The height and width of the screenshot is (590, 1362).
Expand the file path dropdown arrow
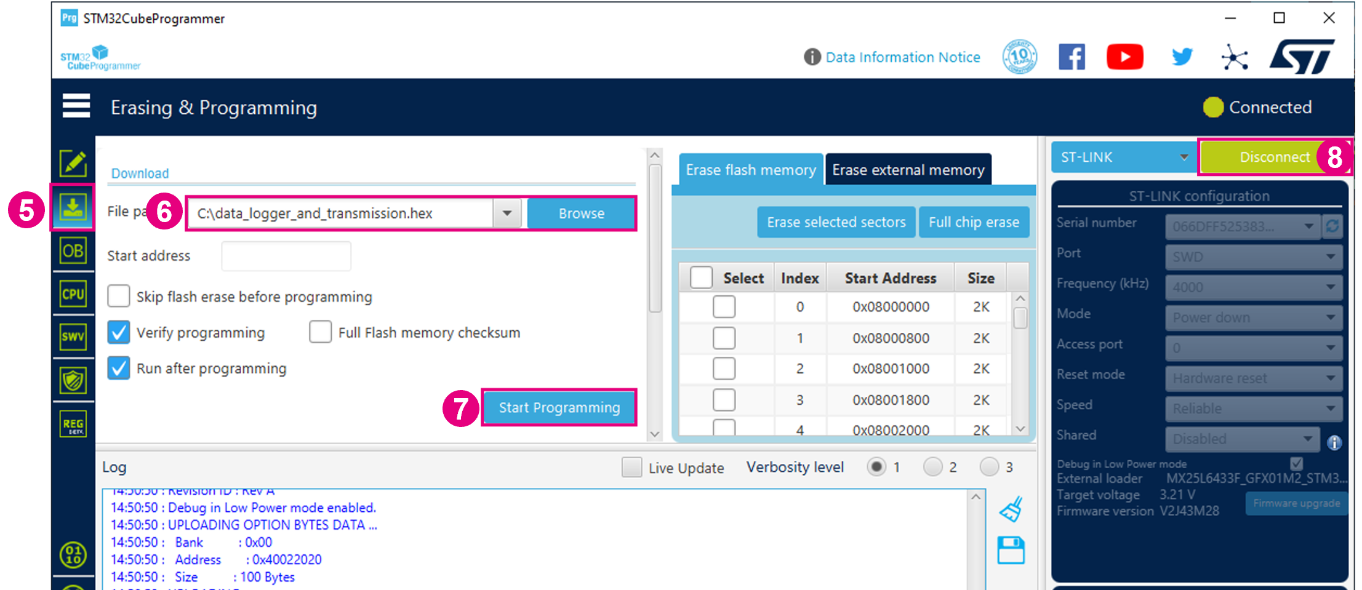tap(507, 213)
